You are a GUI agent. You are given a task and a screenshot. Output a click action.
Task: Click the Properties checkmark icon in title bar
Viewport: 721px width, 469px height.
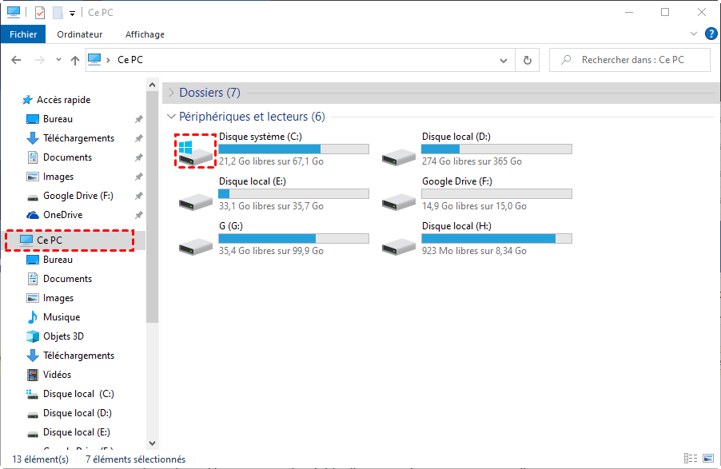(40, 13)
